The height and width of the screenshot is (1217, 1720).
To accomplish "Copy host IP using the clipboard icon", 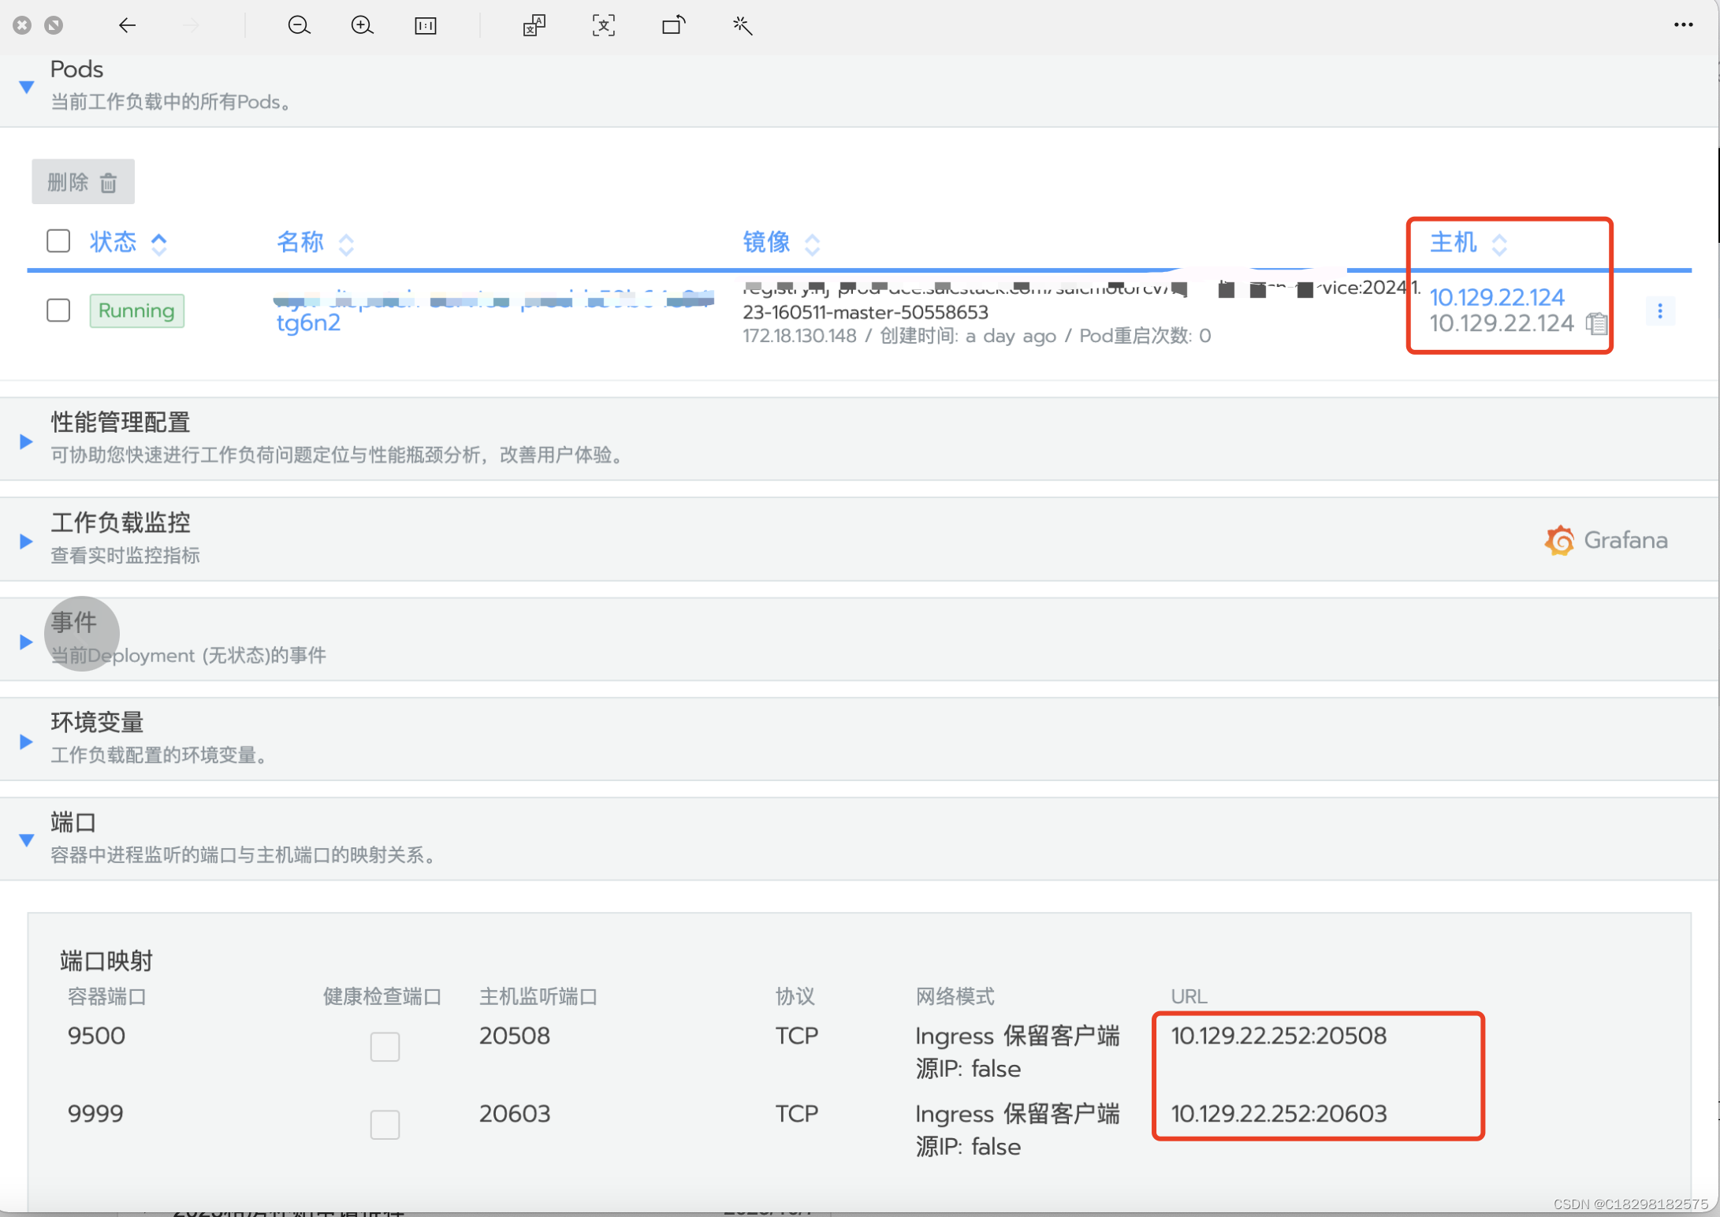I will pos(1598,324).
